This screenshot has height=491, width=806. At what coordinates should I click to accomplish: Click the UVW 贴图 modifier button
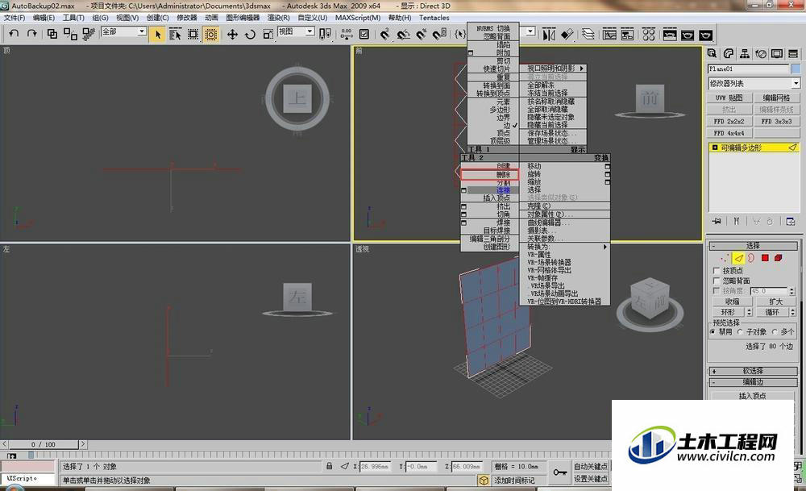click(x=729, y=98)
